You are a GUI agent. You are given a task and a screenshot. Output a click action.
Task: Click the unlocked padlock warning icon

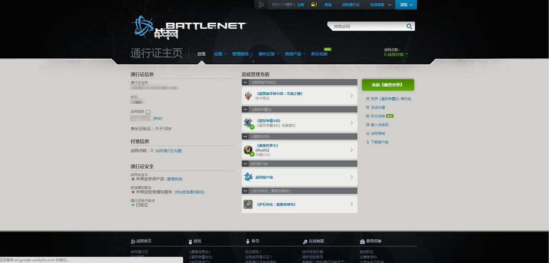(314, 5)
